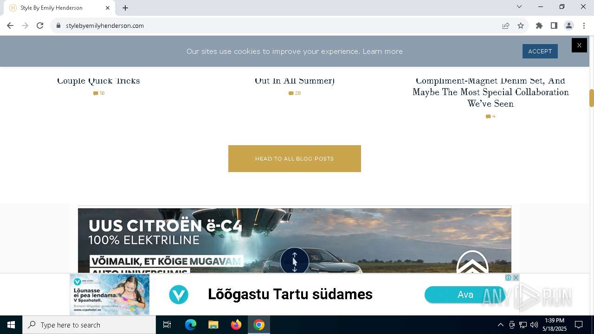Dismiss the cookie banner with the X

pyautogui.click(x=579, y=45)
